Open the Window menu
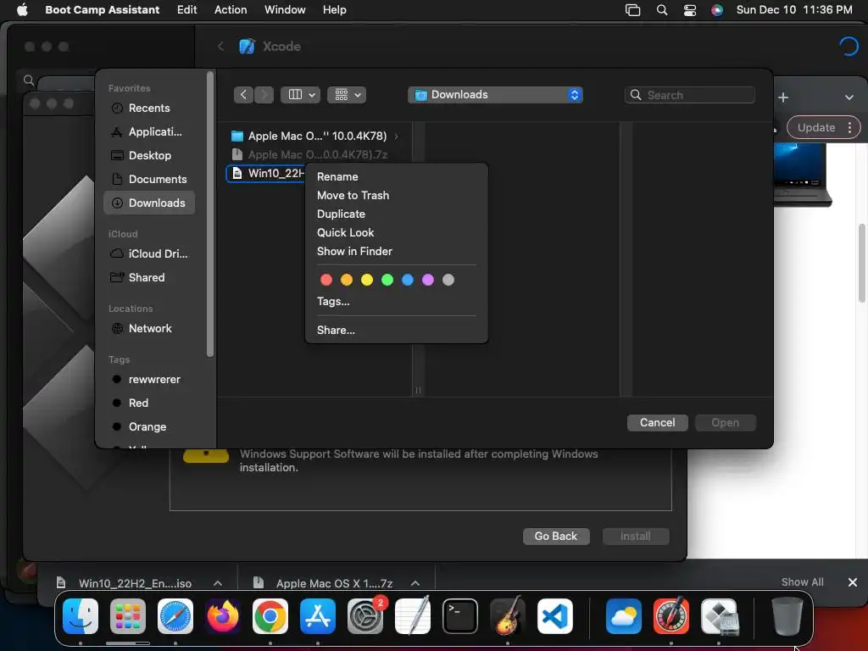 285,9
